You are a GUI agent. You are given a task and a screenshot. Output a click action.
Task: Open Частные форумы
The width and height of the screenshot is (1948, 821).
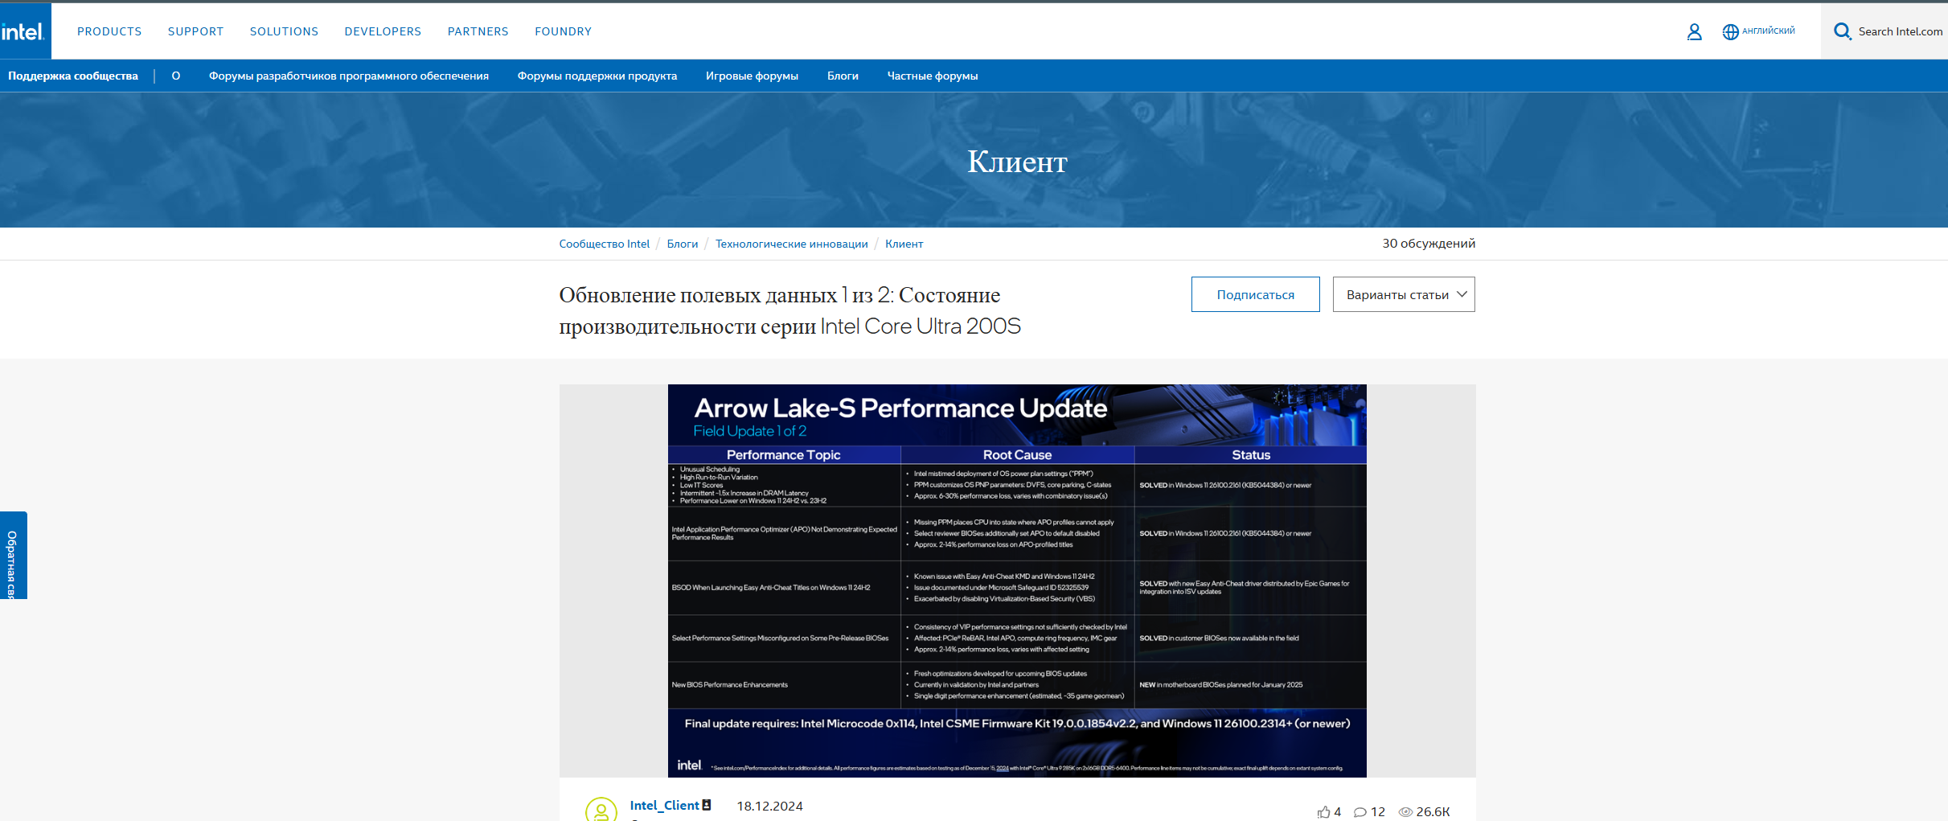point(933,76)
